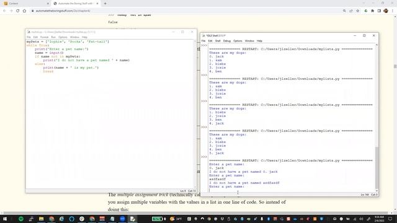Screen dimensions: 397x223
Task: Open Help menu in IDLE Shell
Action: 259,41
